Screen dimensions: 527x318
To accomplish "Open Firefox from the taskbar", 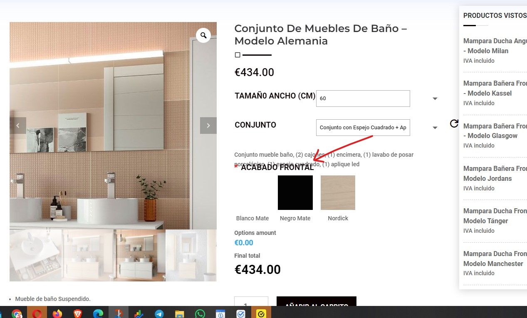I will [x=57, y=313].
